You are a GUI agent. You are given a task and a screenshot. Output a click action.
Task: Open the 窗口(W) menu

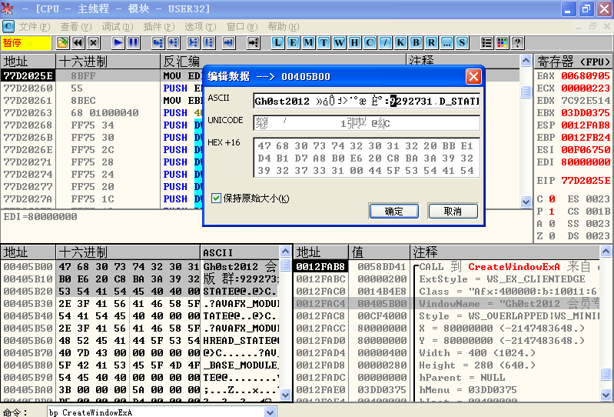242,27
